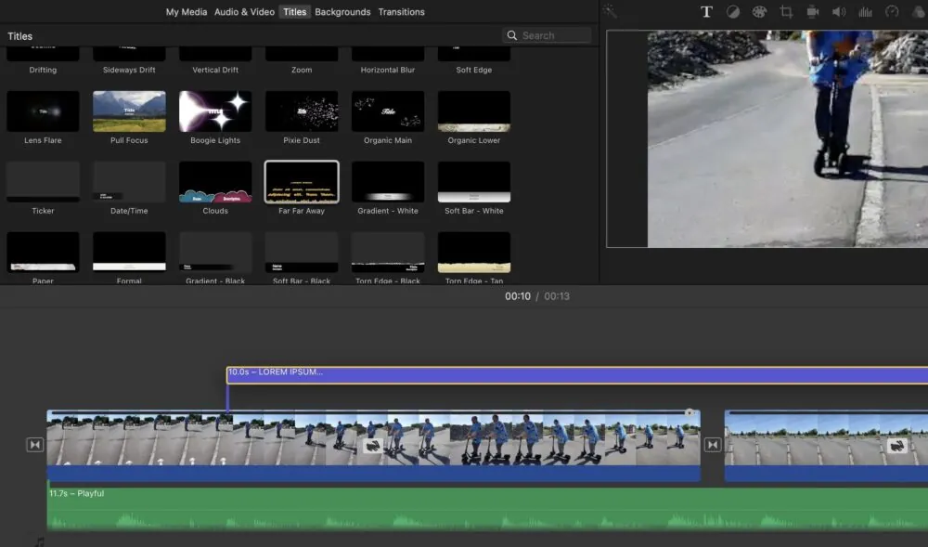Click the magic wand auto-enhance icon
The height and width of the screenshot is (547, 928).
pos(610,11)
